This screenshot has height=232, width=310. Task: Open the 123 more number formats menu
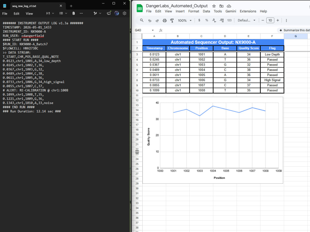click(229, 20)
